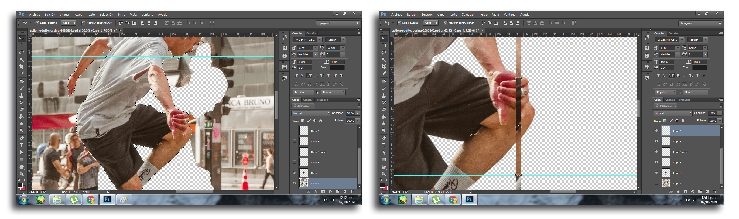Select the Brush tool in left window

pos(22,88)
